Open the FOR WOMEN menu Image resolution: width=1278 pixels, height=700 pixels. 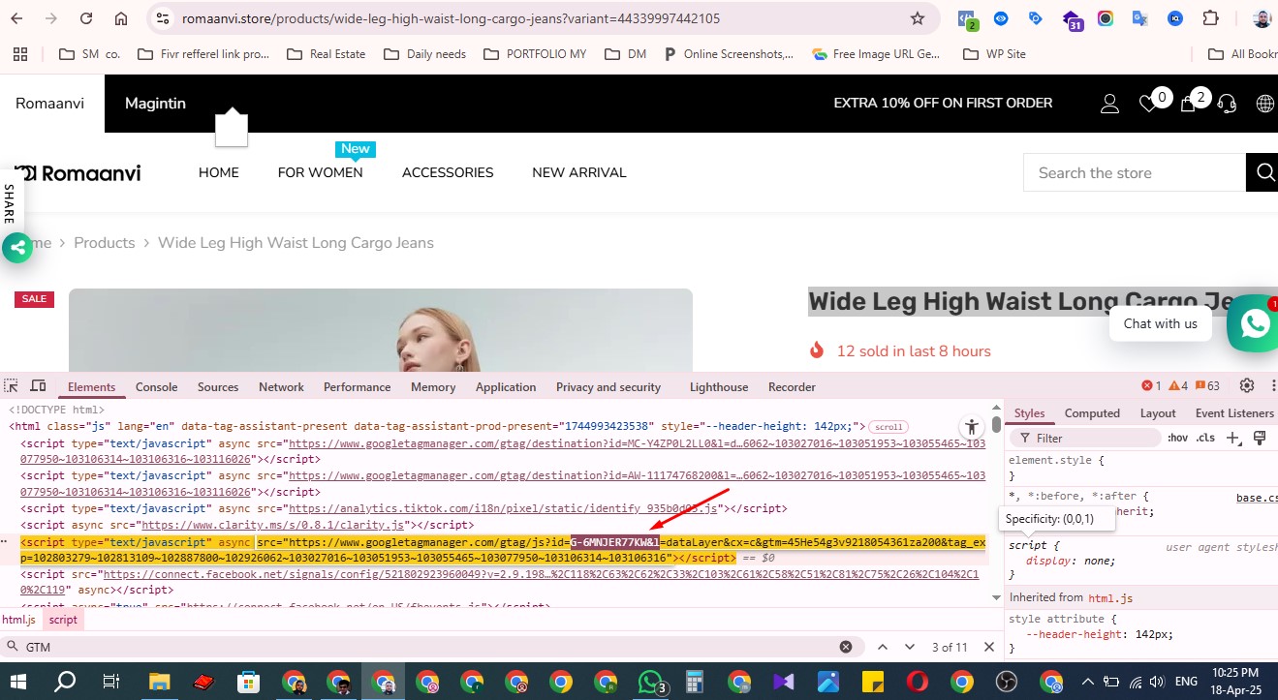click(x=320, y=172)
